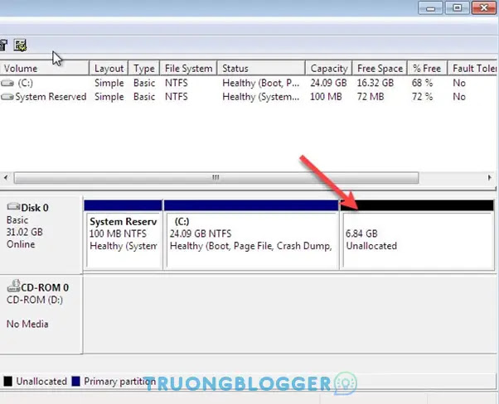This screenshot has width=499, height=404.
Task: Click the blue Primary partition legend swatch
Action: 75,381
